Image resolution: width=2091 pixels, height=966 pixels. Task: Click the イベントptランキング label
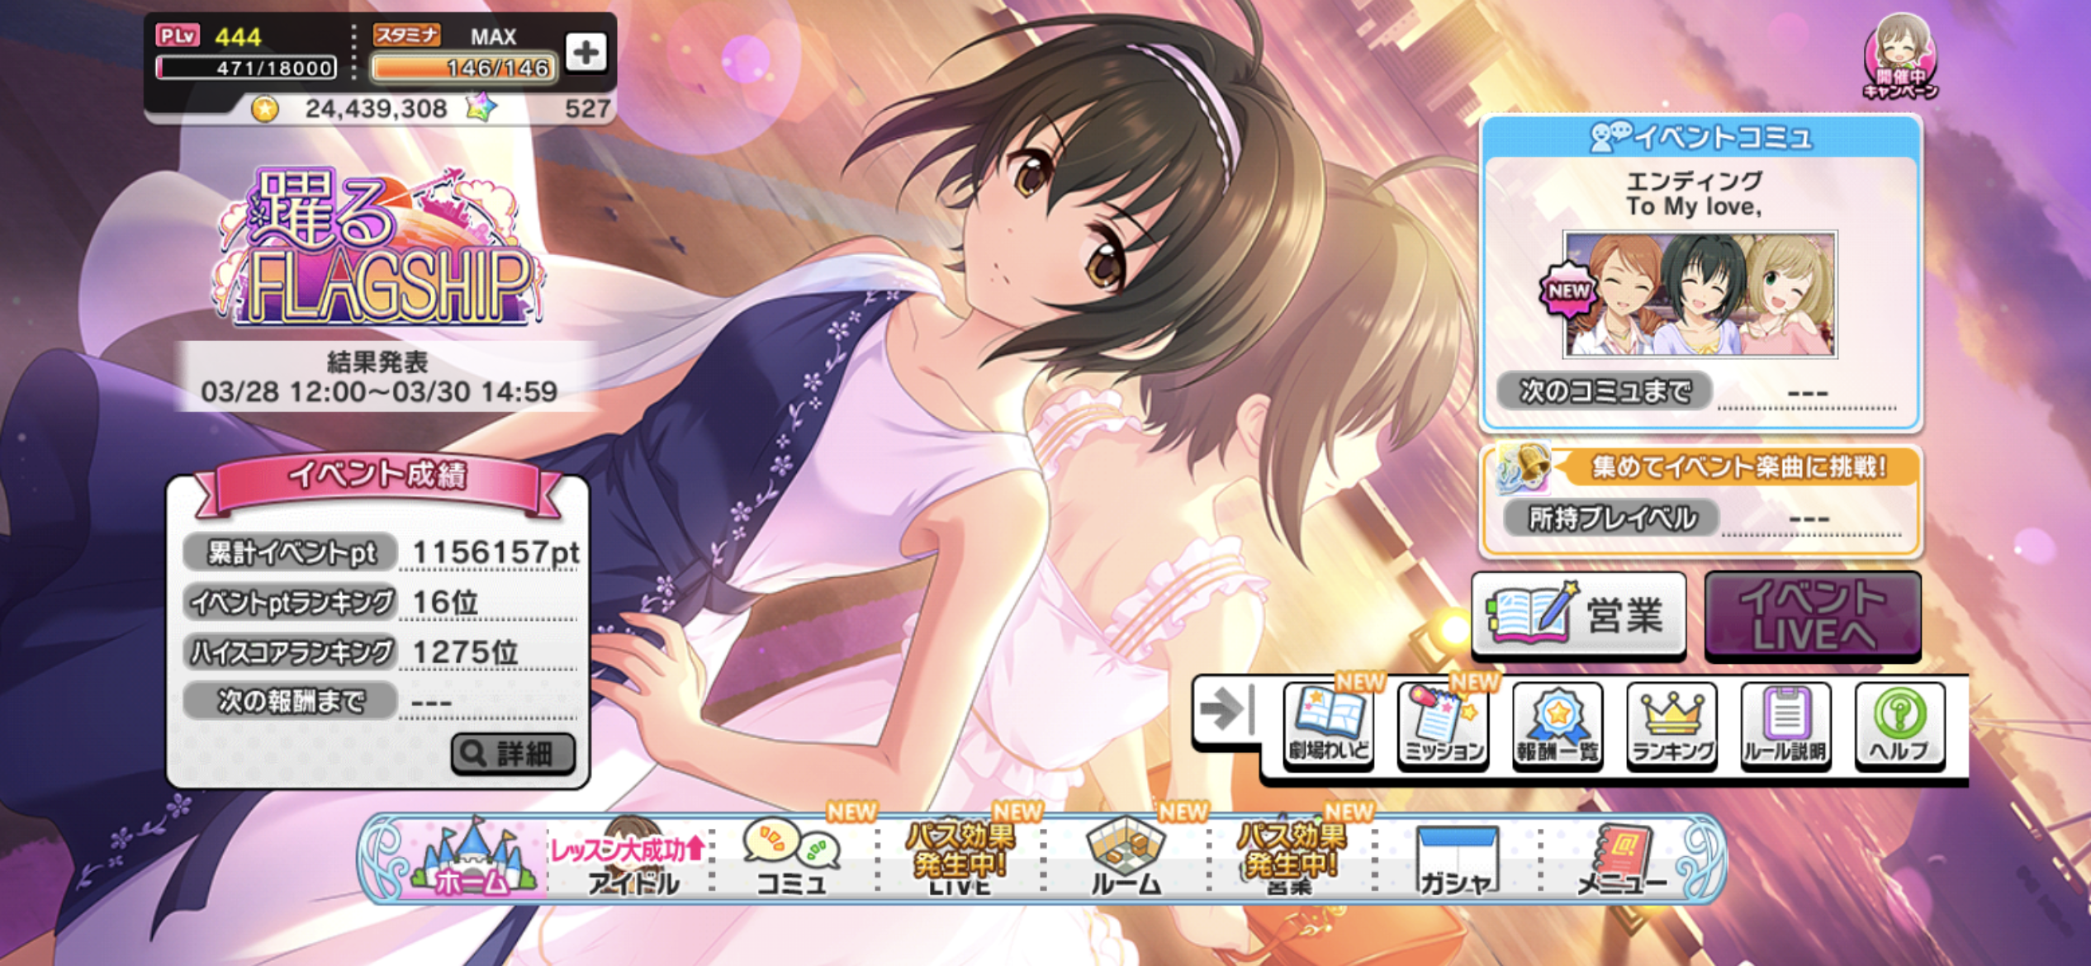pos(291,602)
